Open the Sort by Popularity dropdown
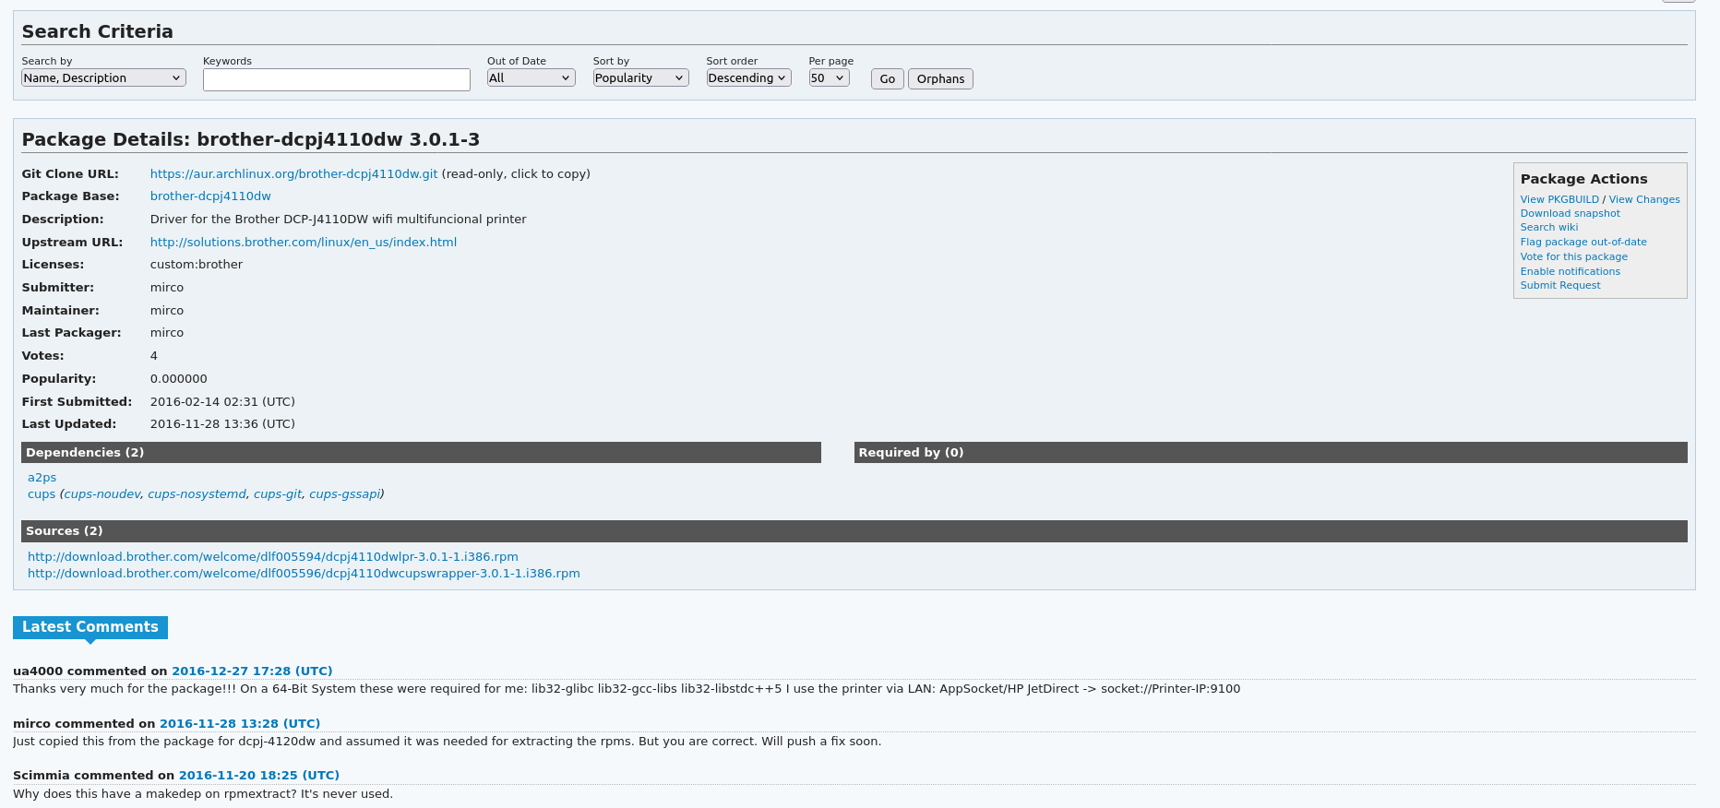1720x808 pixels. (x=640, y=78)
